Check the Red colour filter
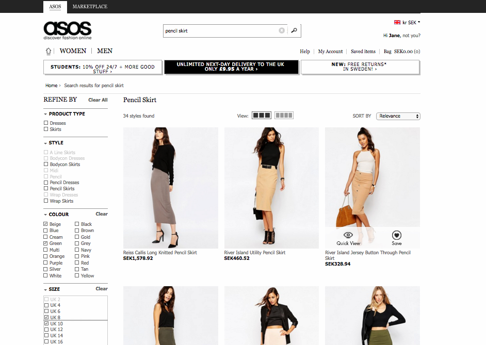The height and width of the screenshot is (345, 486). click(x=77, y=262)
